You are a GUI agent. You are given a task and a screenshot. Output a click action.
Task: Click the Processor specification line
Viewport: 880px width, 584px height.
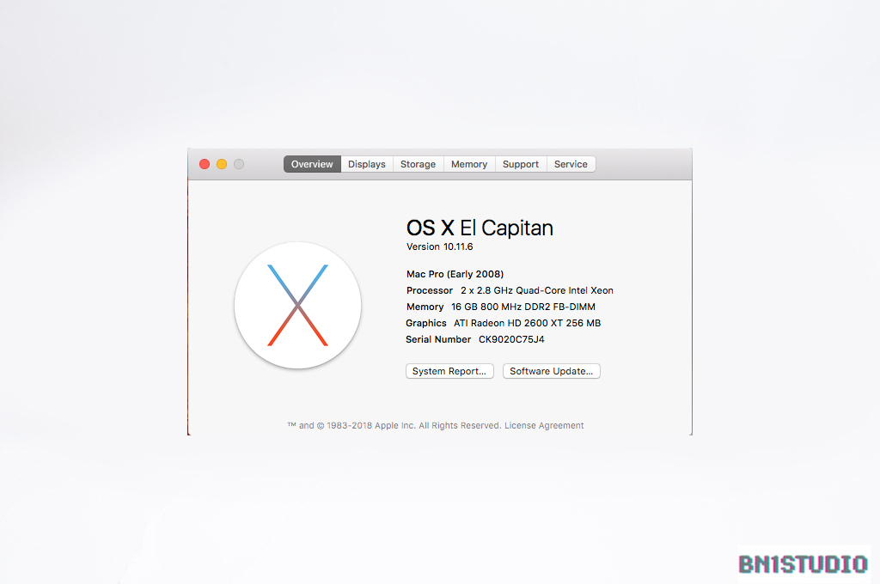coord(510,290)
